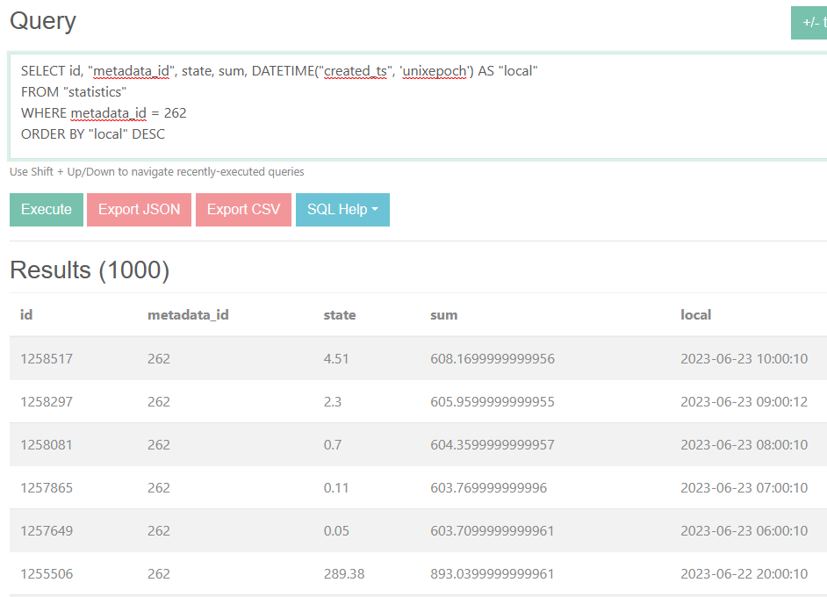This screenshot has height=597, width=827.
Task: Click metadata_id value 262 in row 1258517
Action: pyautogui.click(x=159, y=358)
